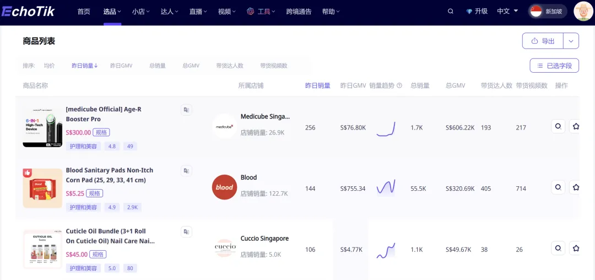Click the EchoTik logo
Image resolution: width=595 pixels, height=280 pixels.
[28, 12]
